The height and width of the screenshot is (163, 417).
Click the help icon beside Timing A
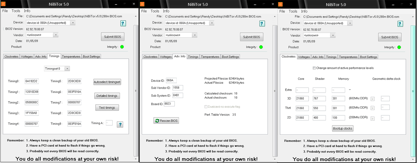coord(120,125)
